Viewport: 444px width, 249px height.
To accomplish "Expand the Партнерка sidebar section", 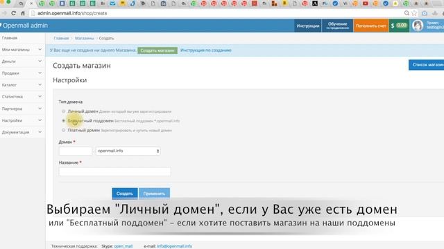I will tap(22, 109).
